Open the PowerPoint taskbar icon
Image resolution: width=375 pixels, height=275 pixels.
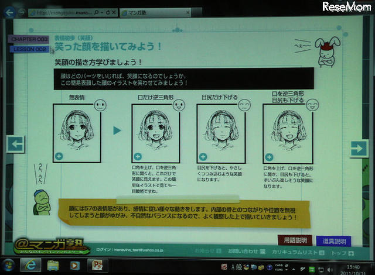[98, 265]
